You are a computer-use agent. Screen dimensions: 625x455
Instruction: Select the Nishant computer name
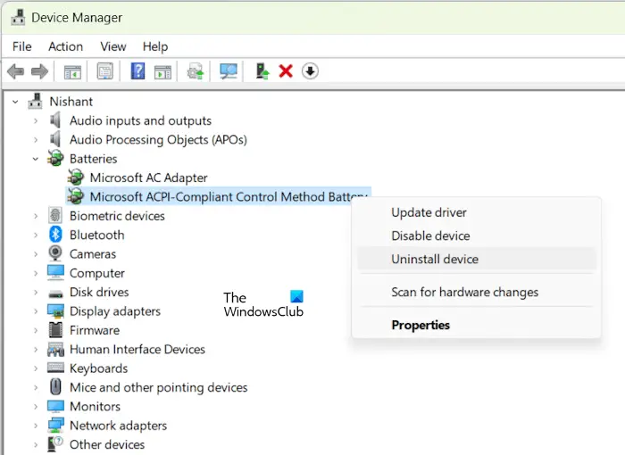click(71, 102)
